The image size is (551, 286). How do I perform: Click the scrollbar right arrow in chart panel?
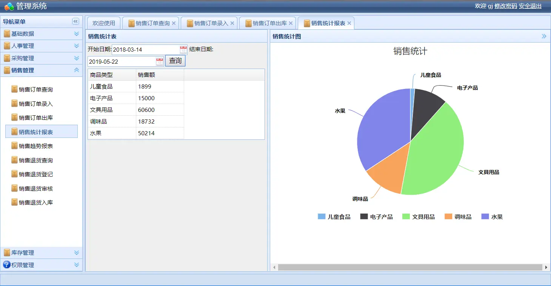[546, 267]
